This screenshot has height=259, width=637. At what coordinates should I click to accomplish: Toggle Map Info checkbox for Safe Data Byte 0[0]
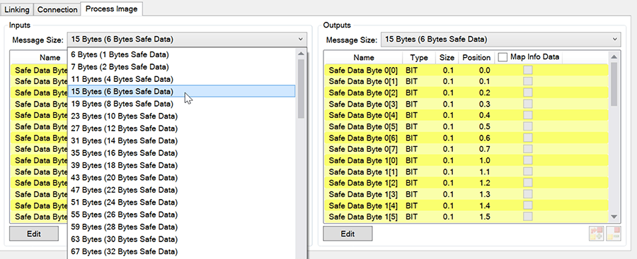tap(528, 71)
